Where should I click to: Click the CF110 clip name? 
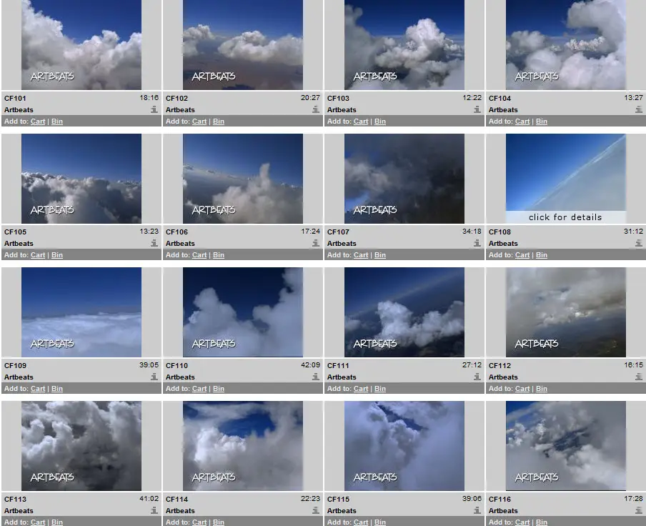coord(177,365)
